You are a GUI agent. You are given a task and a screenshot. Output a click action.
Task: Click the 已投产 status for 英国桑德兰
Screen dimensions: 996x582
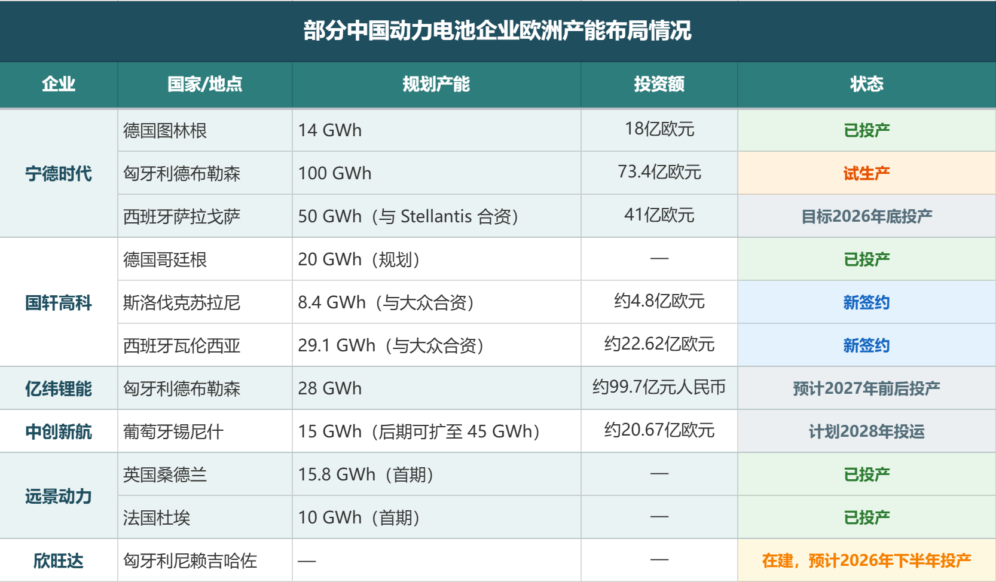[x=867, y=474]
